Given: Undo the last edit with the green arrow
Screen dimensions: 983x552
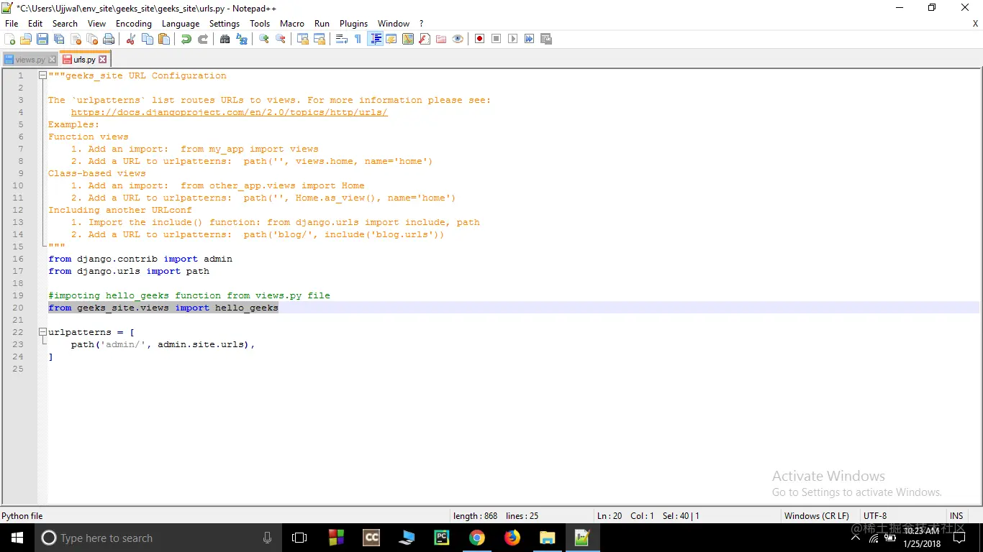Looking at the screenshot, I should tap(186, 39).
